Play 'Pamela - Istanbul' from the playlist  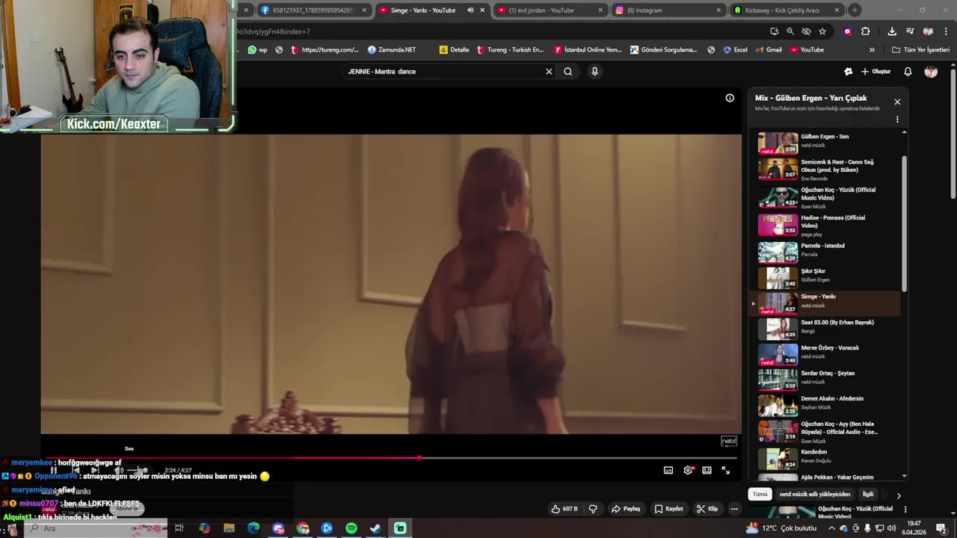click(827, 252)
